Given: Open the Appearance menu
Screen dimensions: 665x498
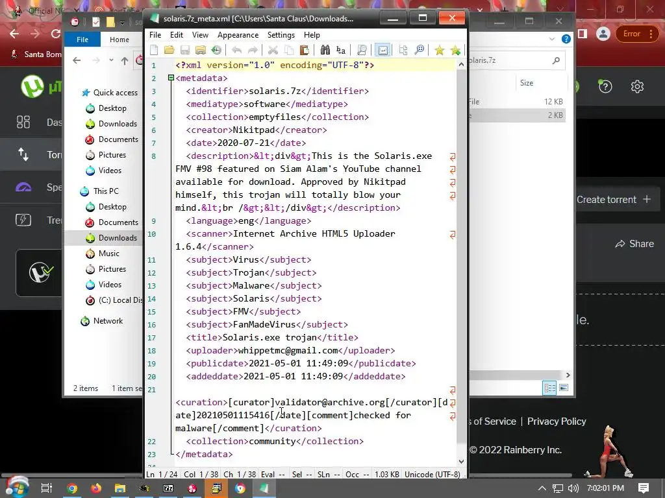Looking at the screenshot, I should pos(238,35).
